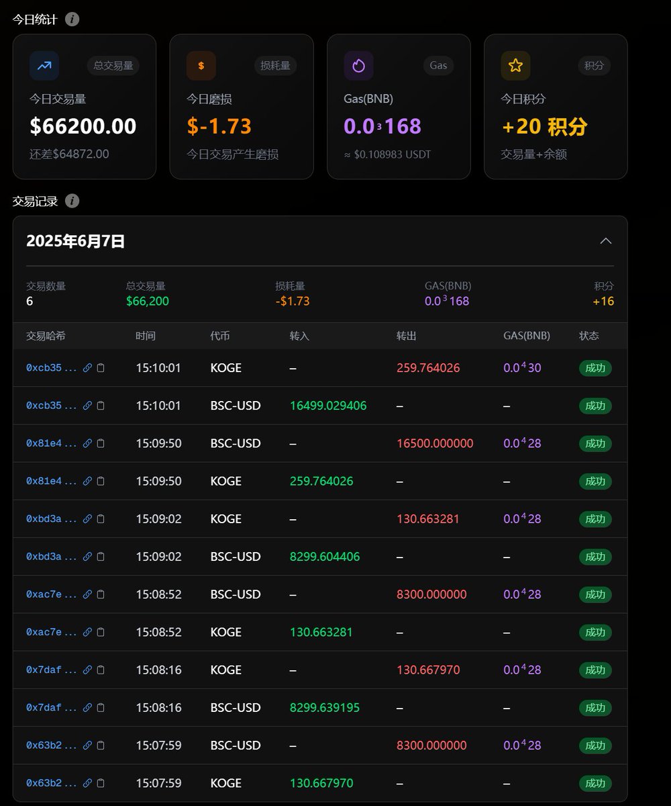Click the trend chart icon in 总交易量 card

pyautogui.click(x=44, y=66)
